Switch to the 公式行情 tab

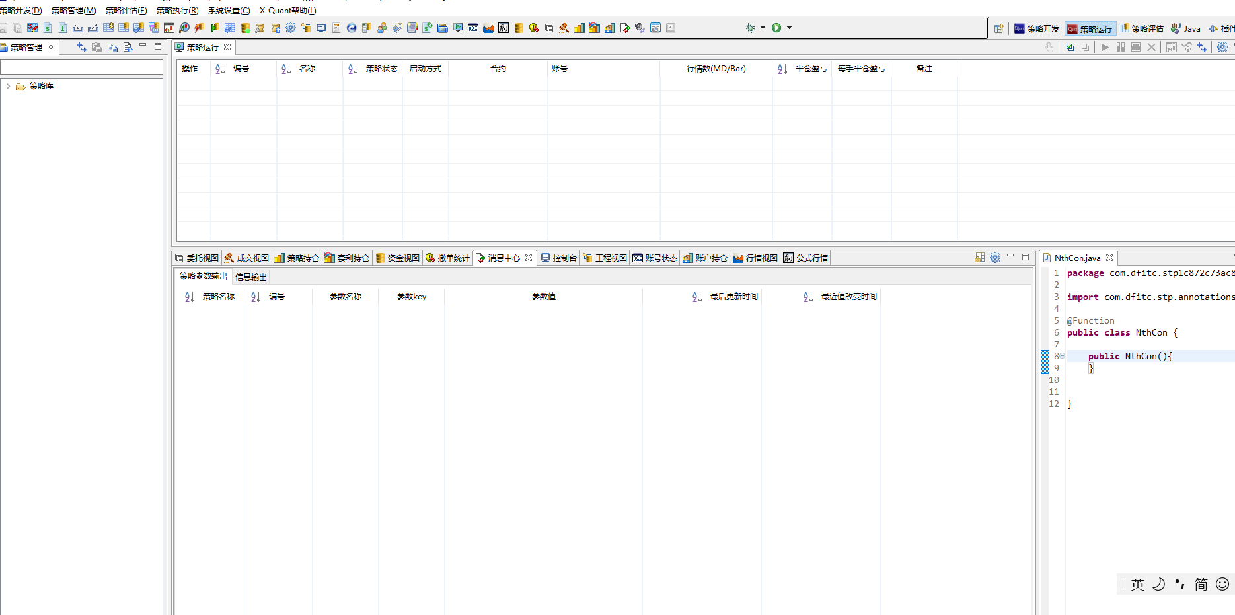click(805, 258)
